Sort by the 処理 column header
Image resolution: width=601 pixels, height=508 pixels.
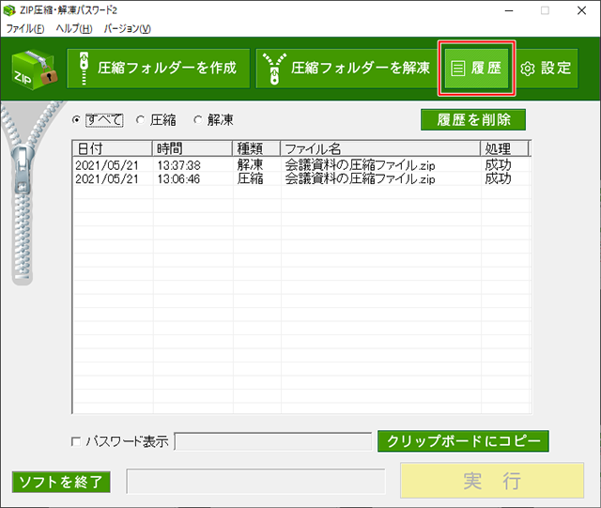pyautogui.click(x=505, y=148)
